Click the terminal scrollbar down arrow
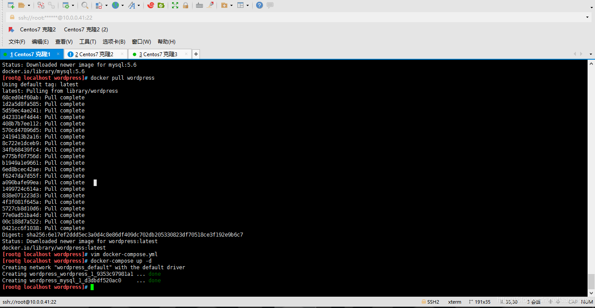This screenshot has width=595, height=308. click(591, 293)
